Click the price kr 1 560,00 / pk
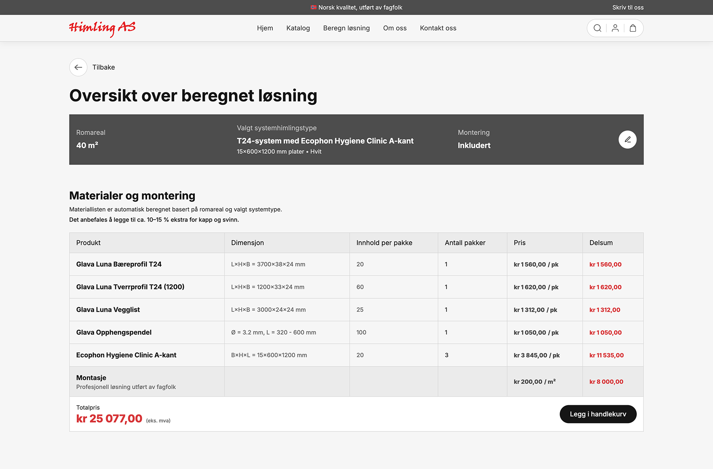This screenshot has width=713, height=469. 536,264
